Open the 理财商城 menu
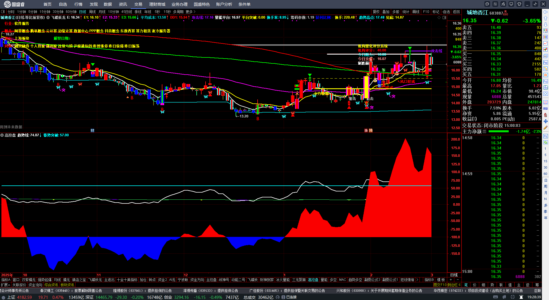 click(157, 4)
